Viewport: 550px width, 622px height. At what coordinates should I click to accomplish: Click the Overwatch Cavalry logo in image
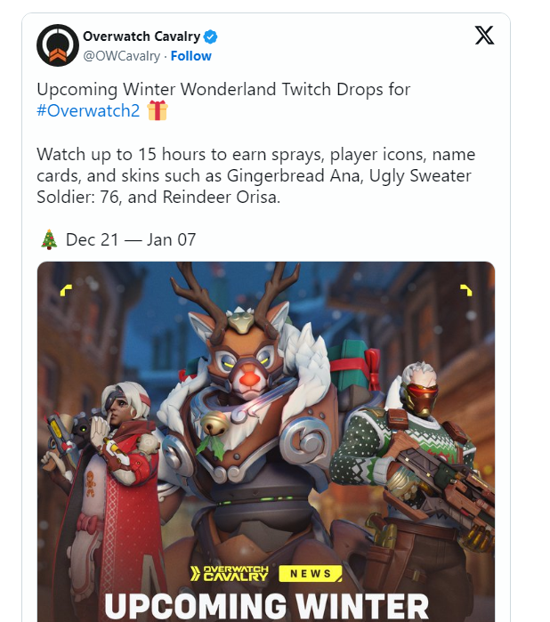230,574
